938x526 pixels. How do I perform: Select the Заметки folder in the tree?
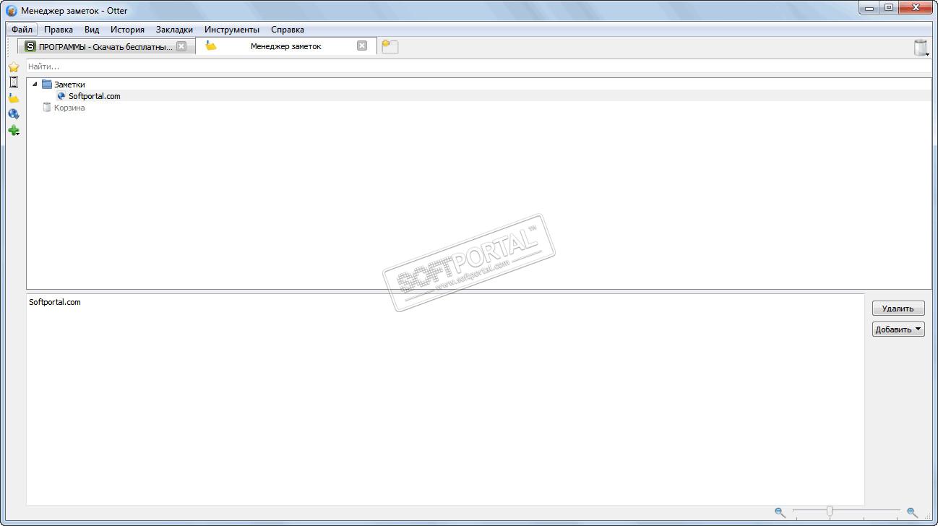click(x=69, y=85)
